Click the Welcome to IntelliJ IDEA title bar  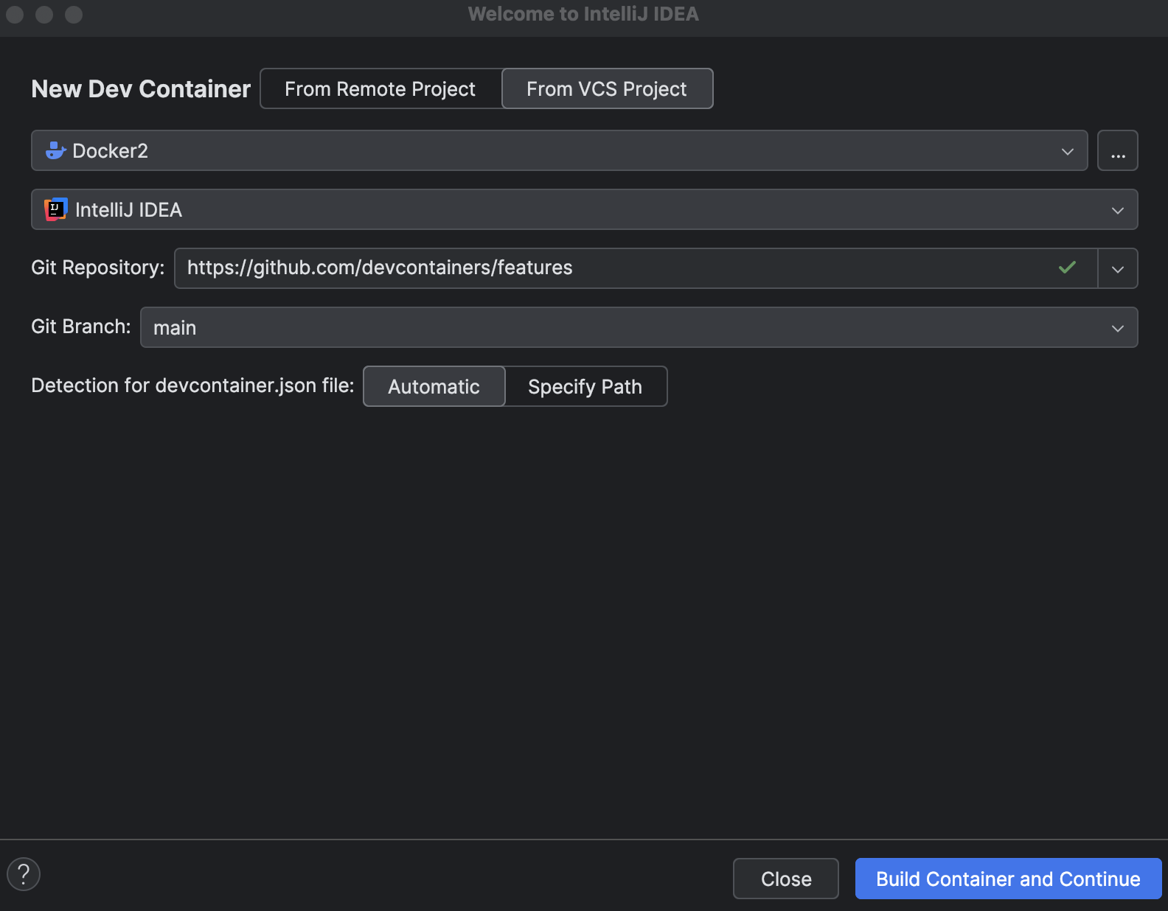(583, 15)
